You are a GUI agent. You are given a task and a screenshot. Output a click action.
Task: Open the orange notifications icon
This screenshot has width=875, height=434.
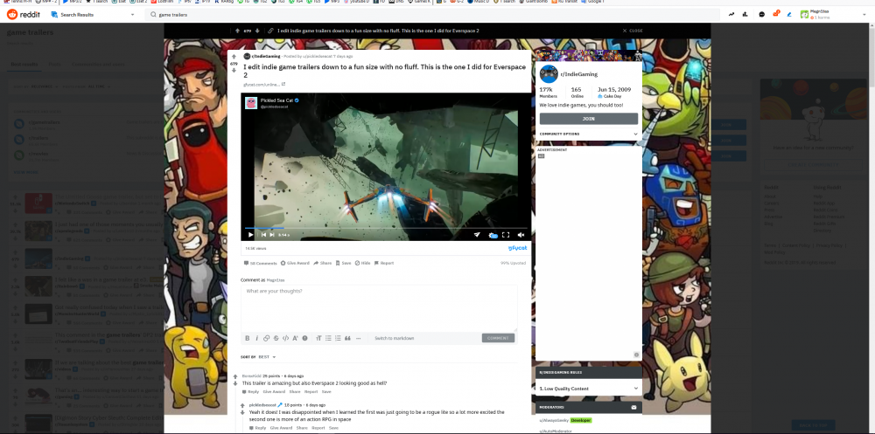pos(775,14)
